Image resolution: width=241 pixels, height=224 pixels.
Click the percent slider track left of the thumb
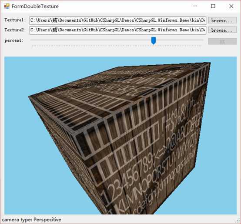[90, 40]
